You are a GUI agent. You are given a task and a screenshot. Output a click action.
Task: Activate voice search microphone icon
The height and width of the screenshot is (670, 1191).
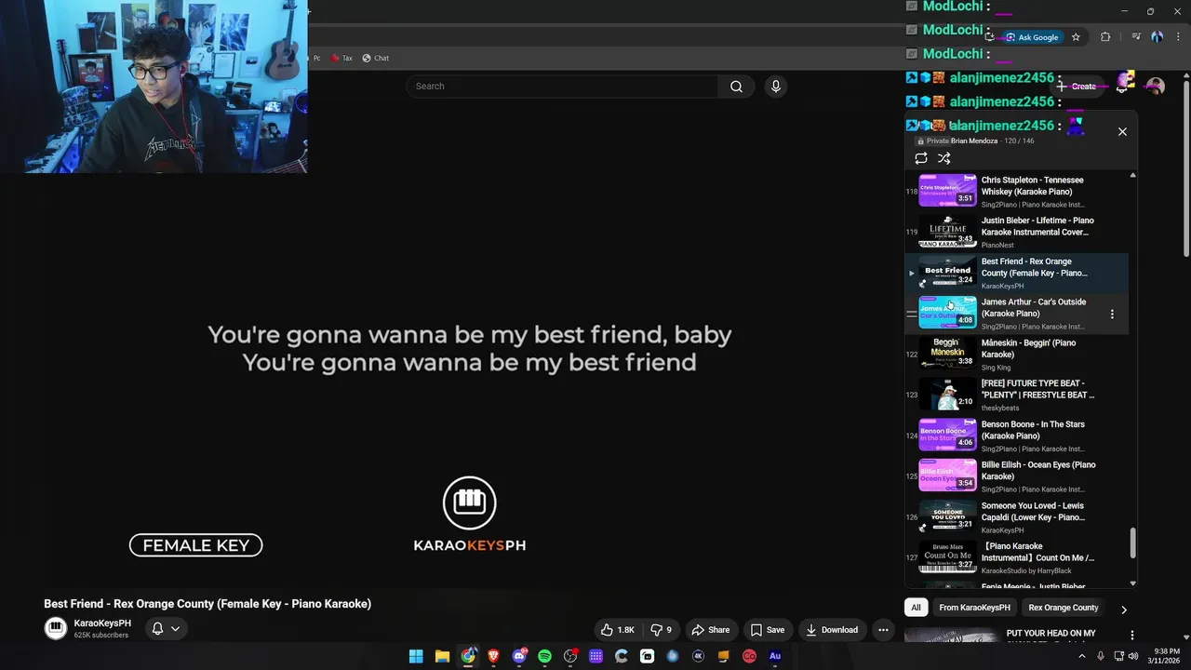[x=776, y=87]
